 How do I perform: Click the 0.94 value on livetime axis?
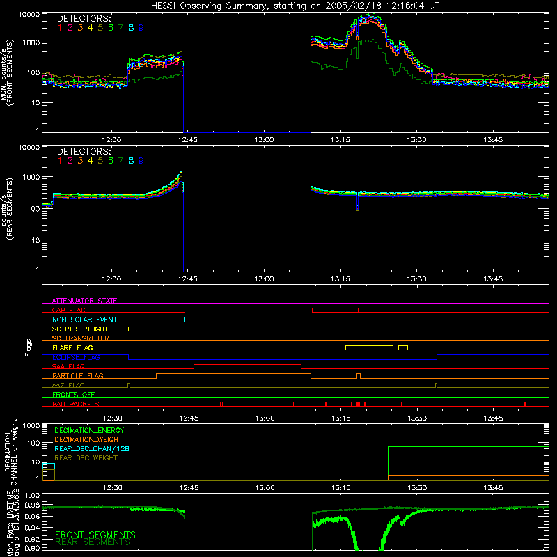pos(32,528)
